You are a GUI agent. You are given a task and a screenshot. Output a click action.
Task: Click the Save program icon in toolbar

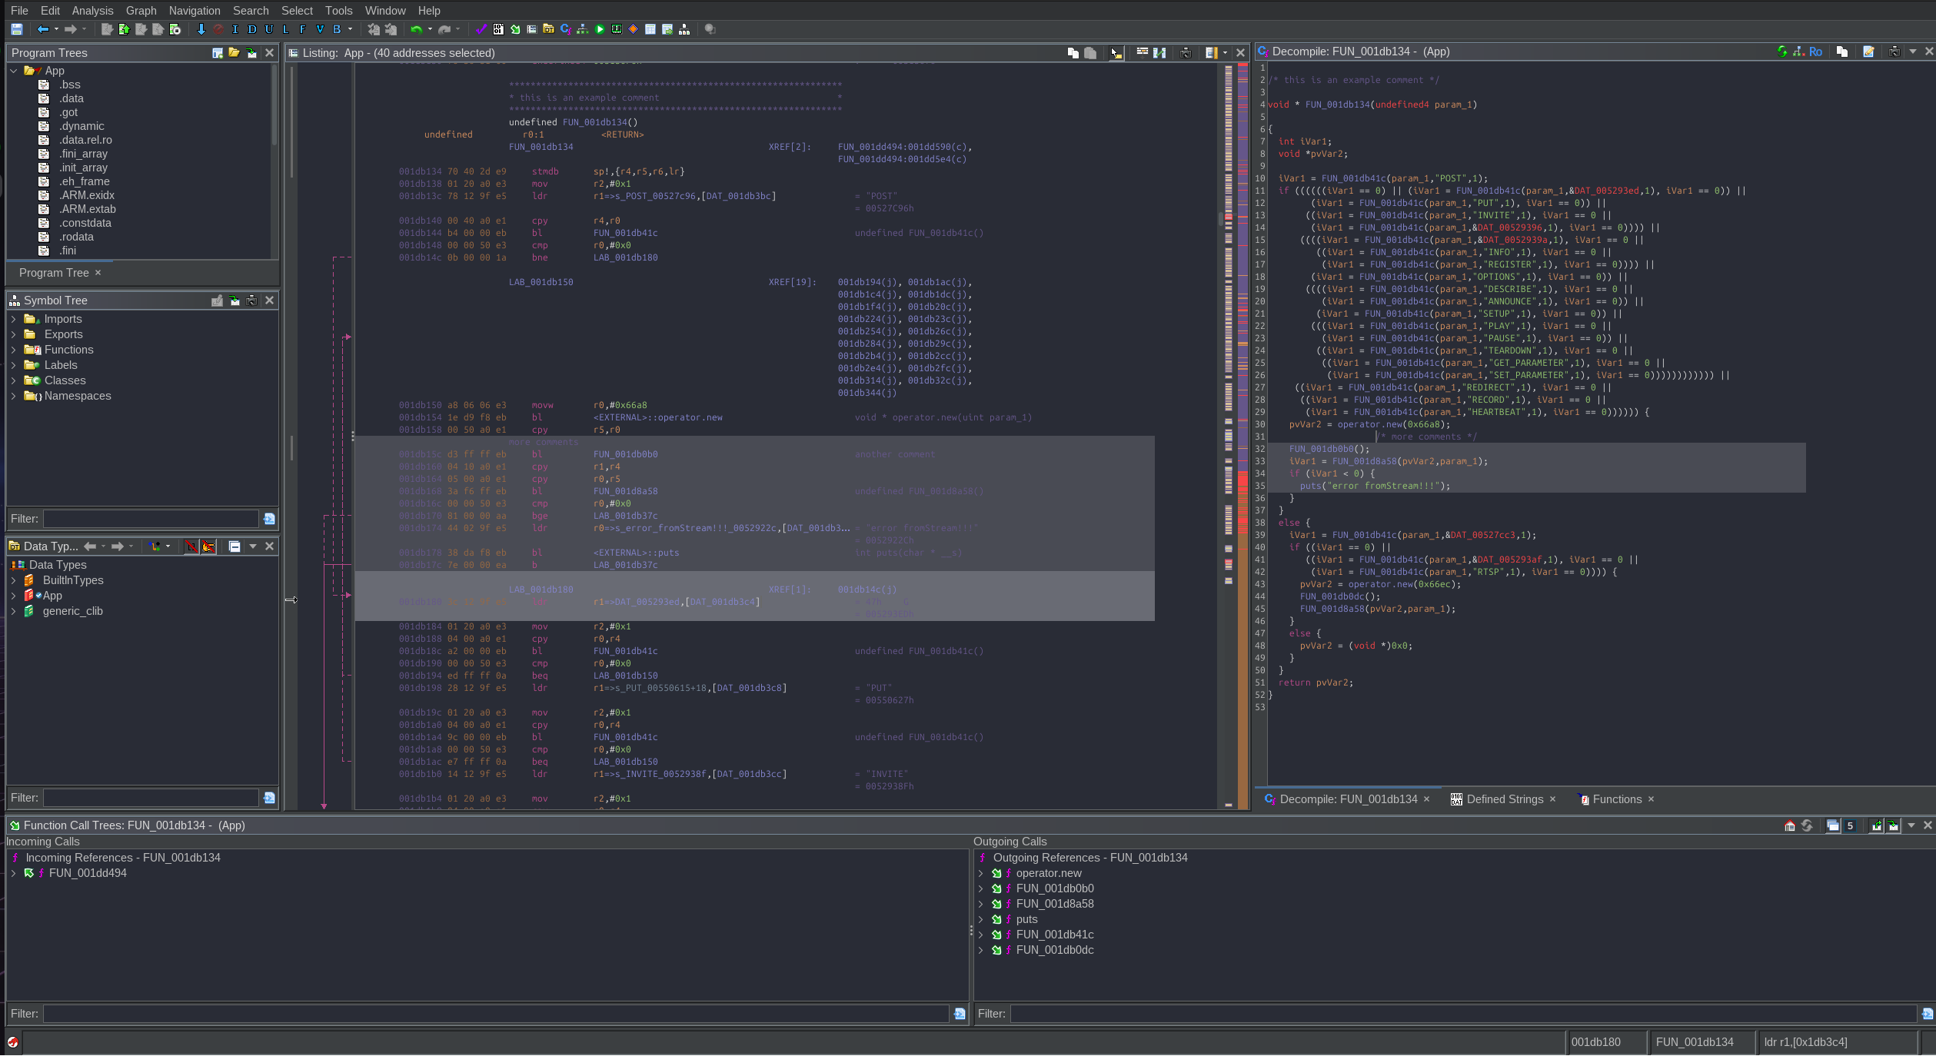tap(16, 29)
